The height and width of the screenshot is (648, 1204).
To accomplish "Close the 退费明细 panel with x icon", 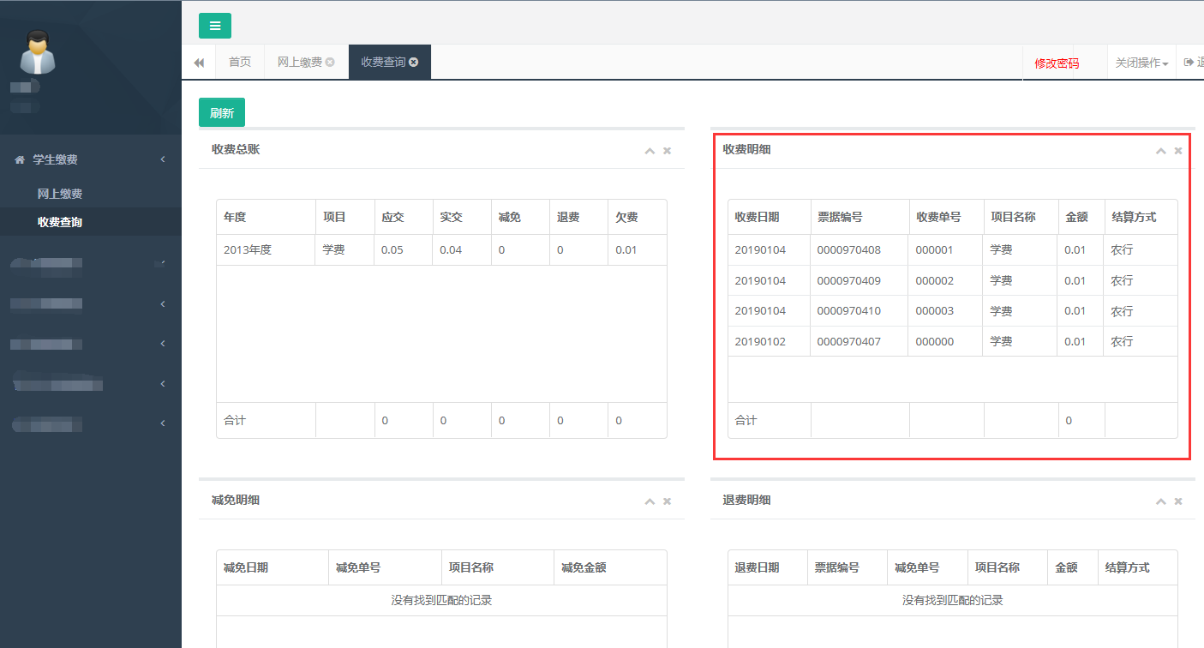I will coord(1178,501).
